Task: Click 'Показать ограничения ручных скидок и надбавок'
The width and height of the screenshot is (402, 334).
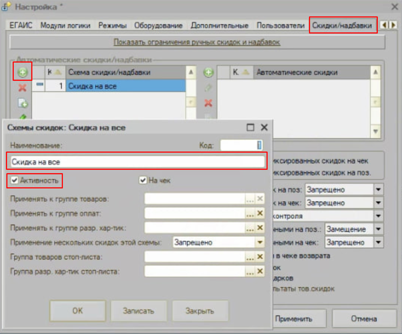Action: tap(197, 42)
